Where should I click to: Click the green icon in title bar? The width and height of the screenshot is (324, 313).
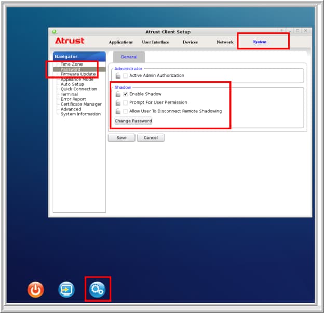pyautogui.click(x=55, y=32)
